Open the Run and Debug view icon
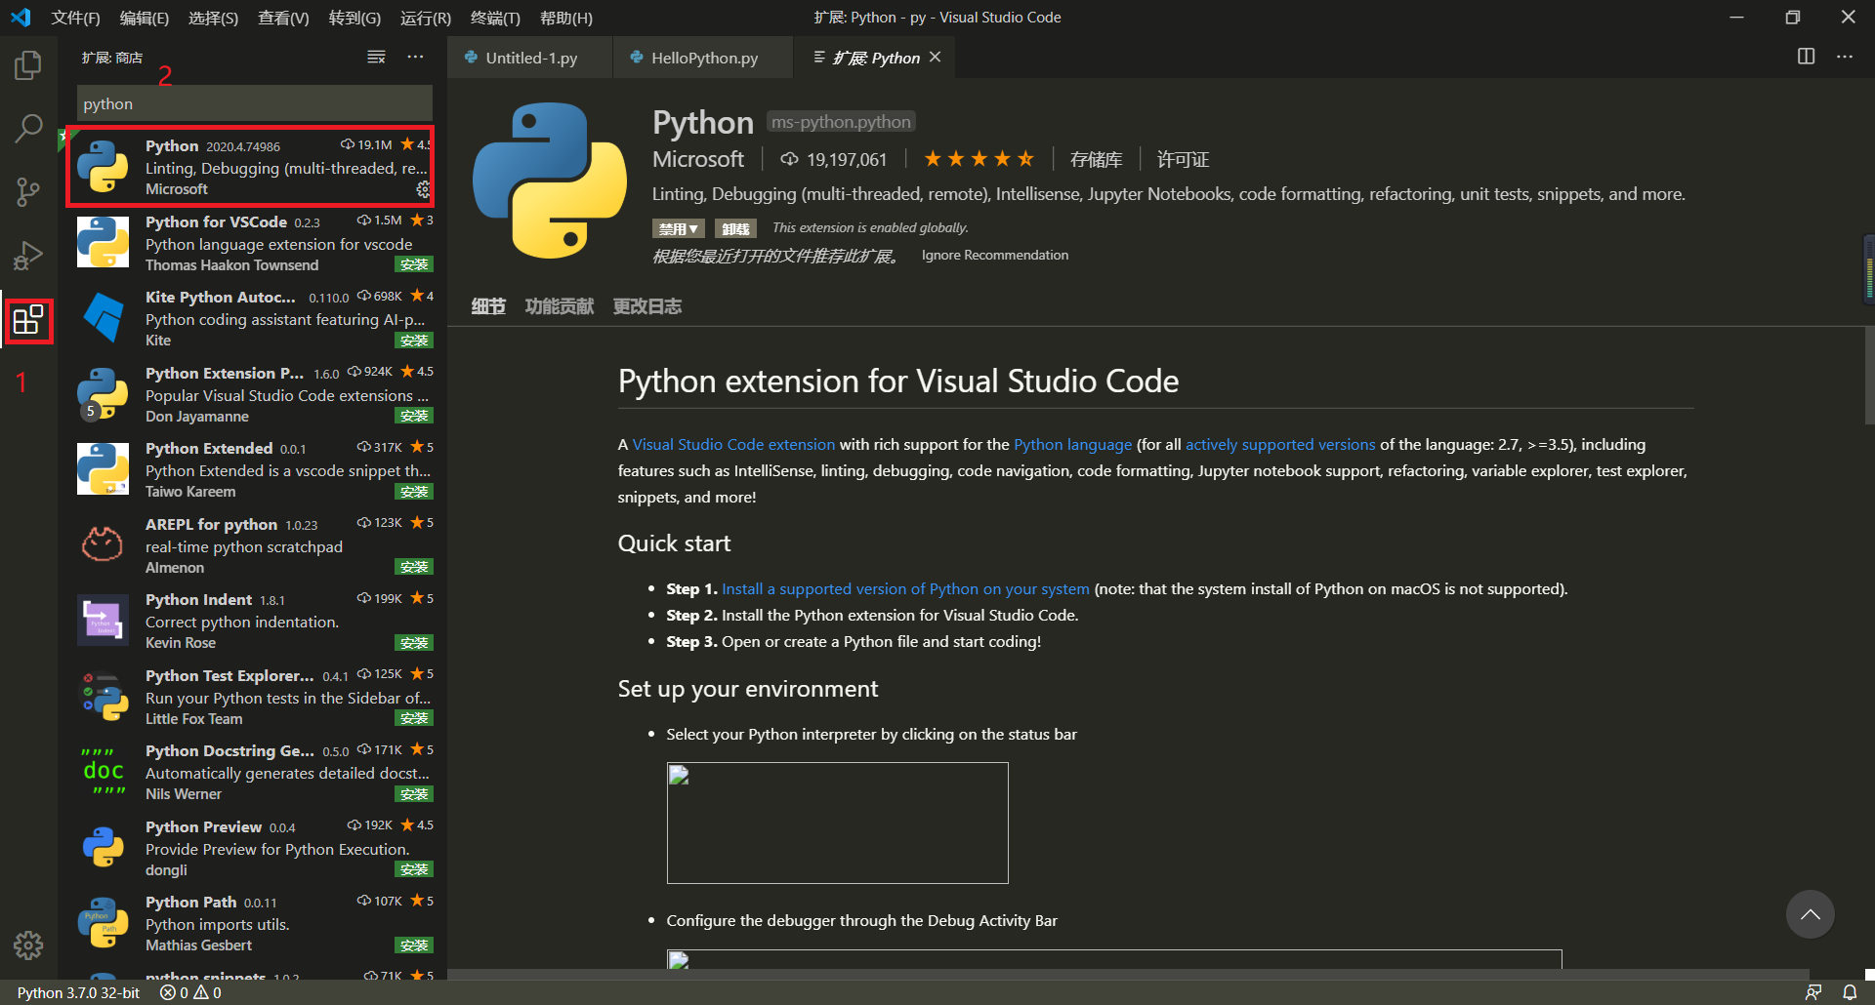This screenshot has height=1005, width=1875. [x=28, y=256]
